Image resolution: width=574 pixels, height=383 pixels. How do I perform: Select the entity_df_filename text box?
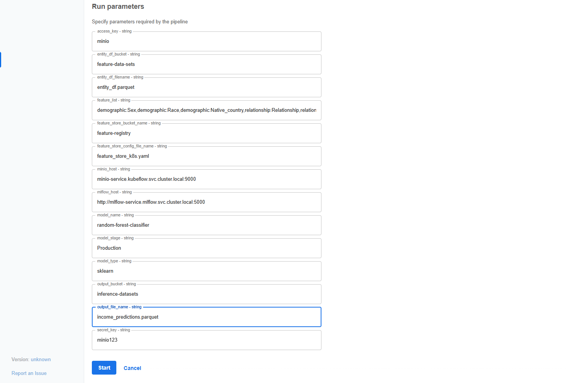point(207,87)
